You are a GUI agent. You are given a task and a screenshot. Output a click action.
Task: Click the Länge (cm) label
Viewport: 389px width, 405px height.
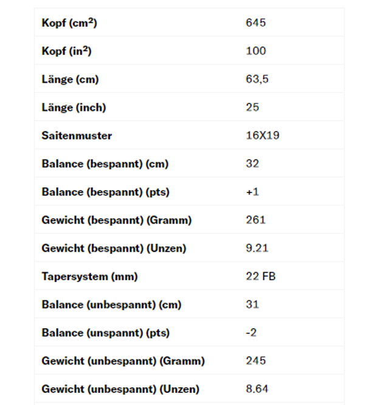click(70, 79)
